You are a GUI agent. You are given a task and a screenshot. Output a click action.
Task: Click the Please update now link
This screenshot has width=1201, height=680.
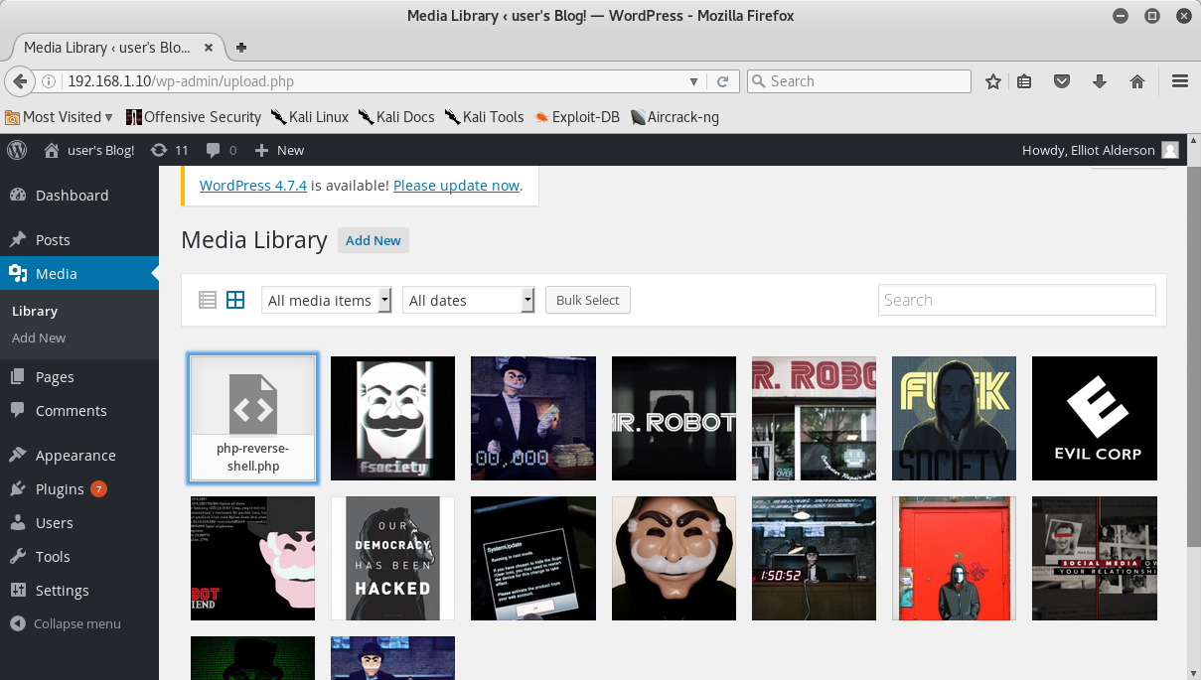(456, 186)
